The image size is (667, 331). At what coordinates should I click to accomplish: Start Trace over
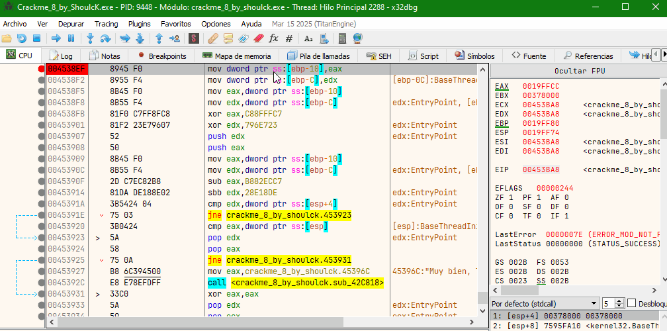140,38
